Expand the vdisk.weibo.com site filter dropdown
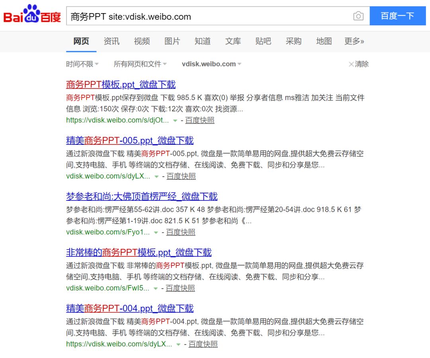The width and height of the screenshot is (430, 358). tap(211, 64)
